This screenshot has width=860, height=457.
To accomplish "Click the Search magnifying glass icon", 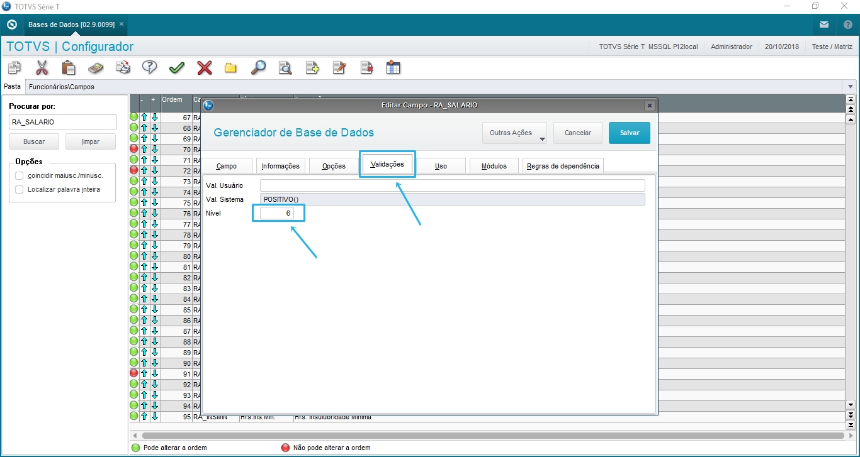I will coord(258,67).
